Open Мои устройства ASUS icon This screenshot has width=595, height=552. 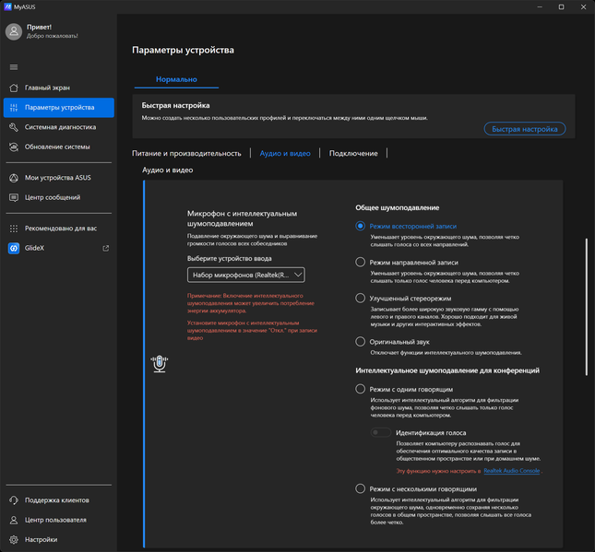[14, 178]
